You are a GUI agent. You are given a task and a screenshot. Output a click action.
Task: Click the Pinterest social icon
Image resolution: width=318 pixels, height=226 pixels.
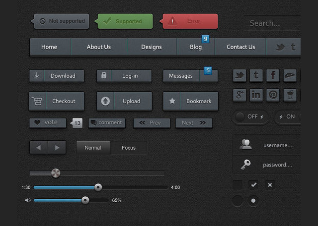[273, 95]
